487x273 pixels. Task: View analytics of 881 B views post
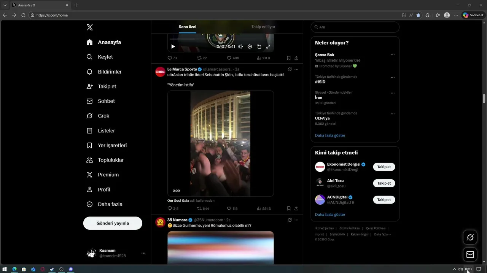264,209
